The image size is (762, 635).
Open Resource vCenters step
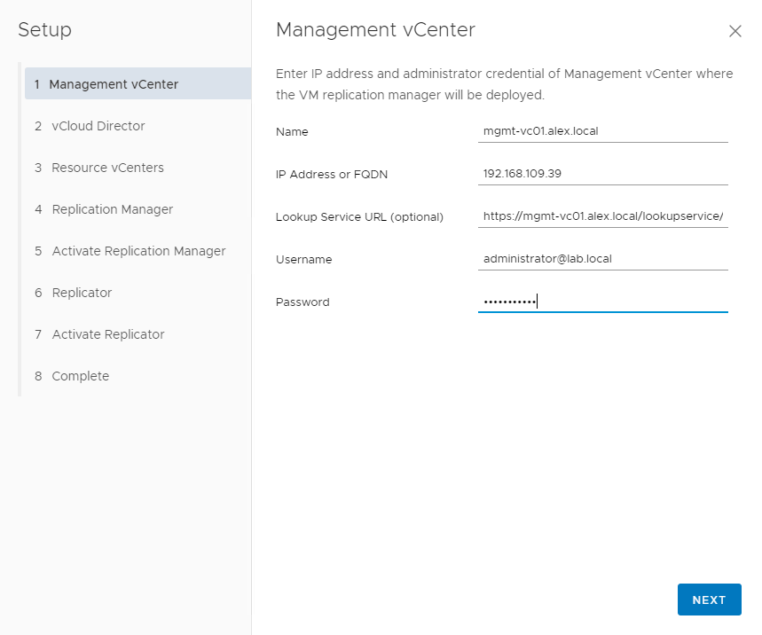(107, 168)
